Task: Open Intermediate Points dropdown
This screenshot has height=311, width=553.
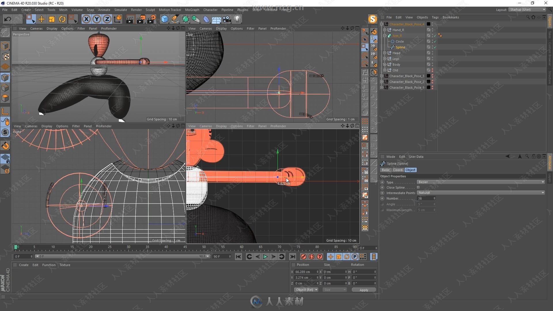Action: click(x=481, y=193)
